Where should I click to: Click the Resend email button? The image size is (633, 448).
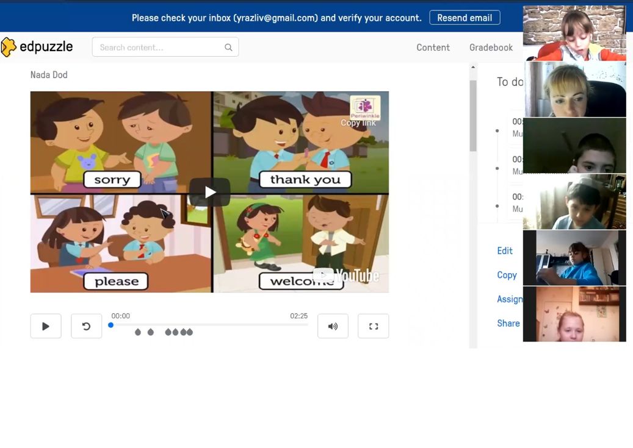(465, 18)
